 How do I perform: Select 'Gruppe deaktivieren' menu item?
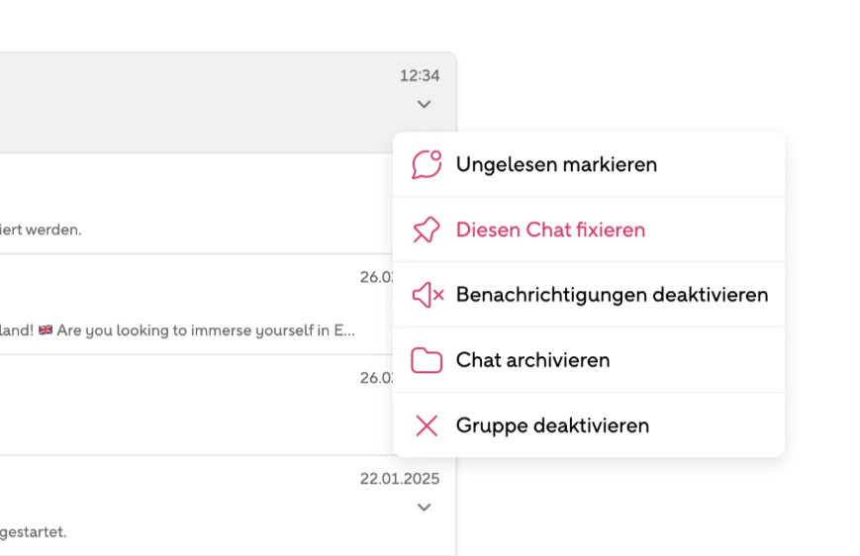point(589,425)
